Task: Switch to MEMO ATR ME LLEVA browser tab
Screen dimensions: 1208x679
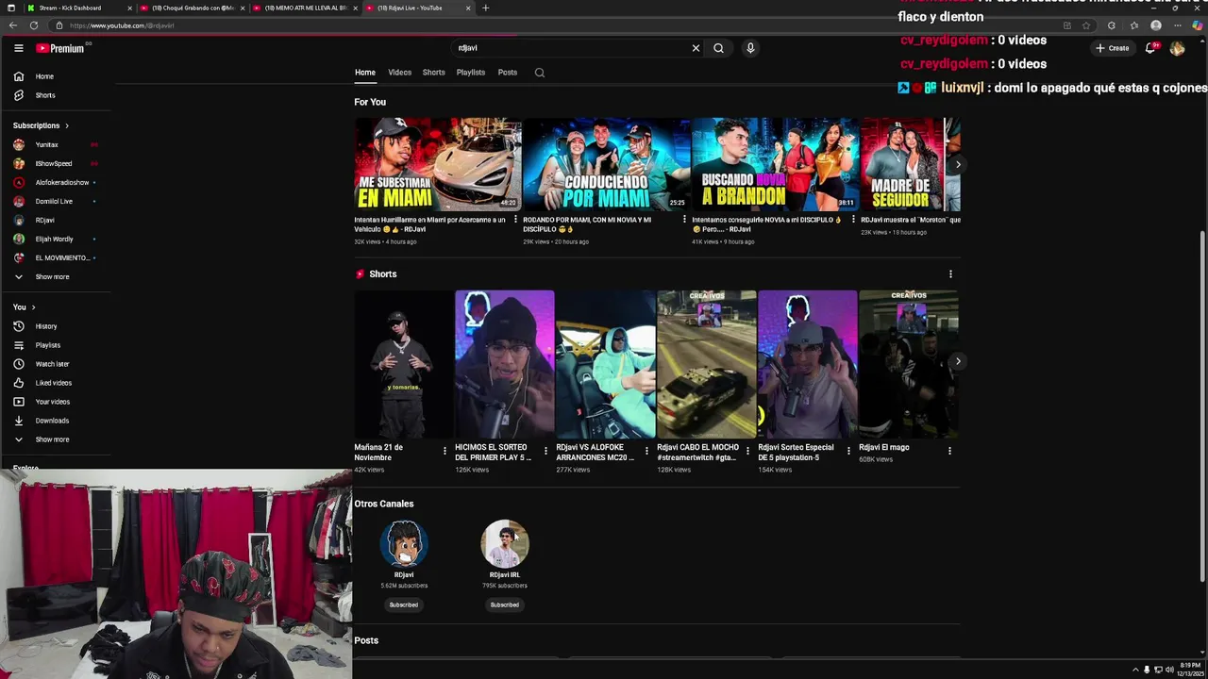Action: (304, 8)
